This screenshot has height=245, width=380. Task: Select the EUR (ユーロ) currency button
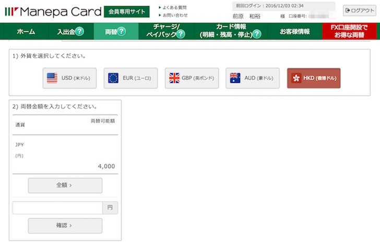pos(130,78)
